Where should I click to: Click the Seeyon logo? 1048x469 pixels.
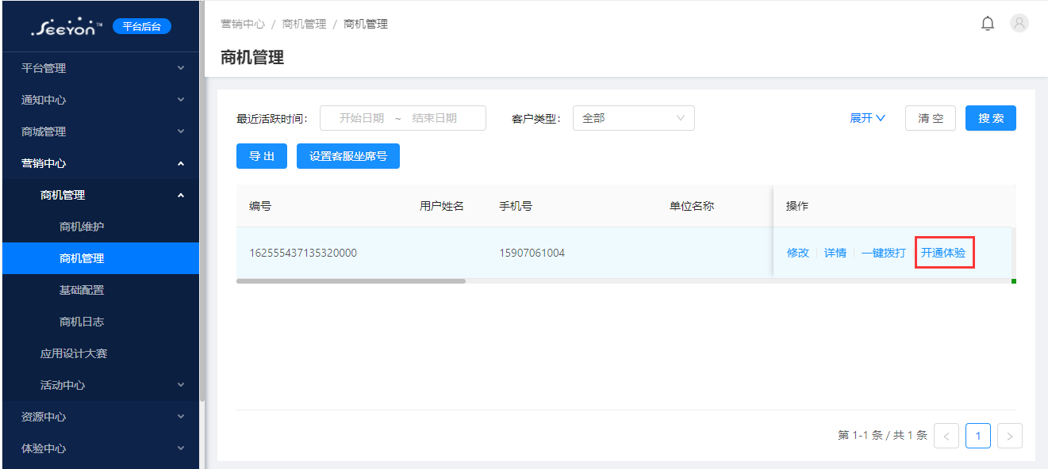coord(67,27)
